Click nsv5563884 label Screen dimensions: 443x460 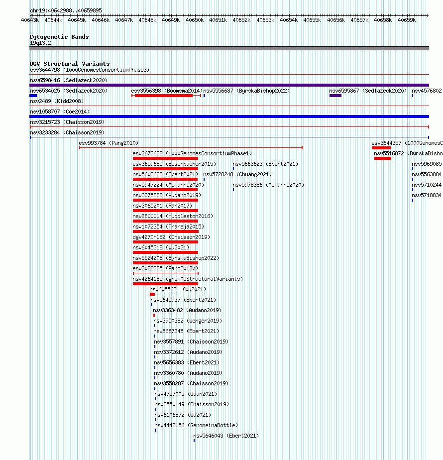point(427,174)
